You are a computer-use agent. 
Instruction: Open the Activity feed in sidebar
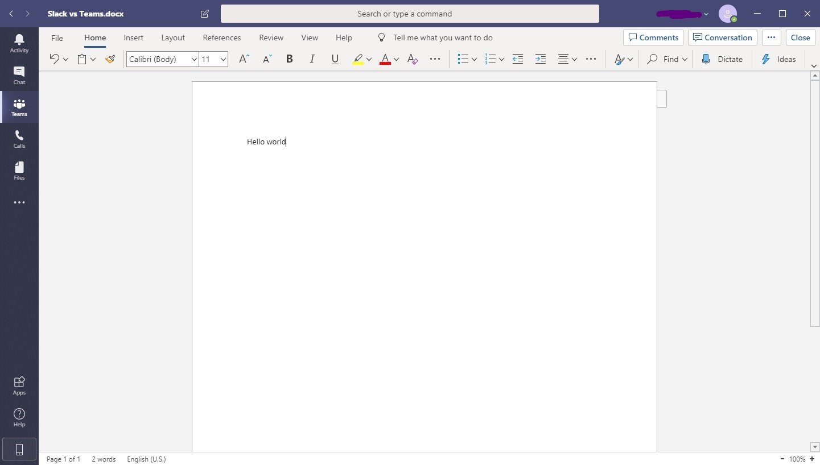tap(19, 43)
